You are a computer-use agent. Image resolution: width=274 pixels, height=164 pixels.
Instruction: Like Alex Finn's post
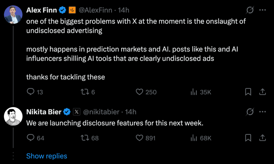pos(140,92)
